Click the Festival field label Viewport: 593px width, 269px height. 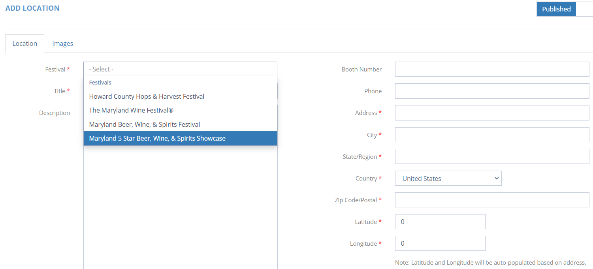pyautogui.click(x=58, y=69)
